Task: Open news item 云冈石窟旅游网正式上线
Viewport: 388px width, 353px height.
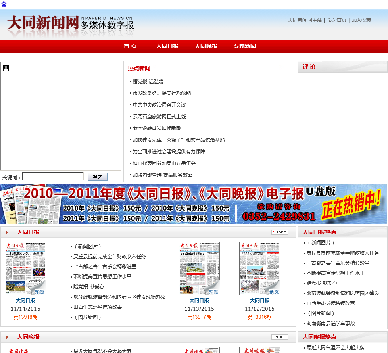Action: coord(159,116)
